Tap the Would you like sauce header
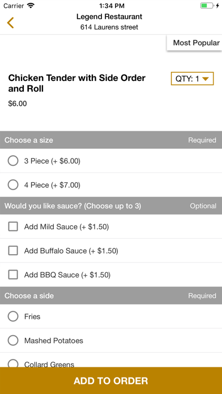The width and height of the screenshot is (222, 394). [111, 206]
